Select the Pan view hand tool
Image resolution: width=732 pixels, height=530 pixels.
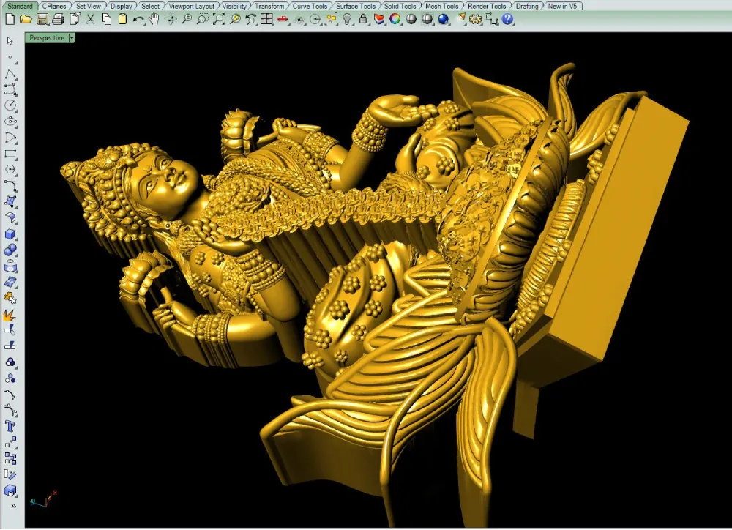coord(154,19)
